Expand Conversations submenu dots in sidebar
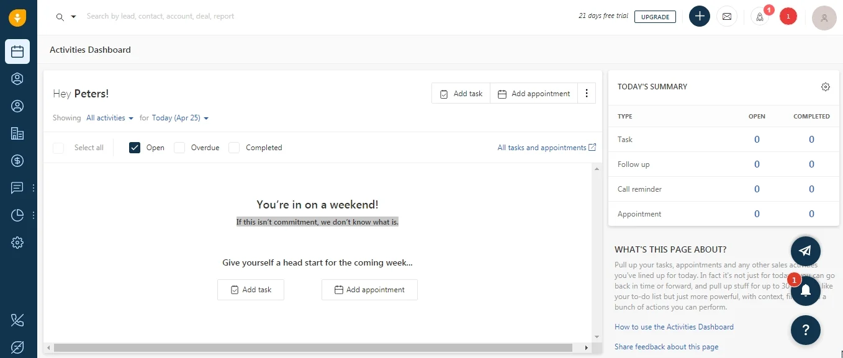The image size is (843, 358). 34,188
